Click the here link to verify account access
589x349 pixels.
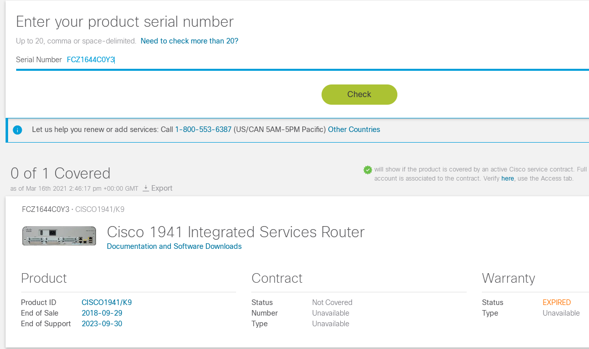[508, 178]
